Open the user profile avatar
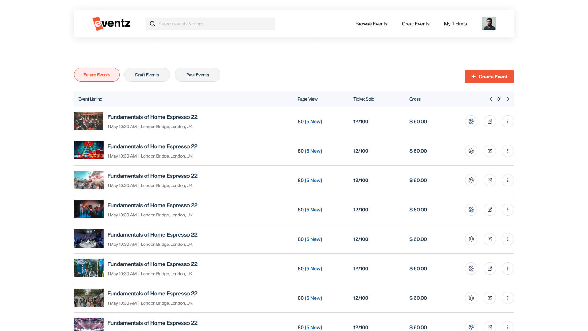The width and height of the screenshot is (588, 331). pyautogui.click(x=488, y=24)
